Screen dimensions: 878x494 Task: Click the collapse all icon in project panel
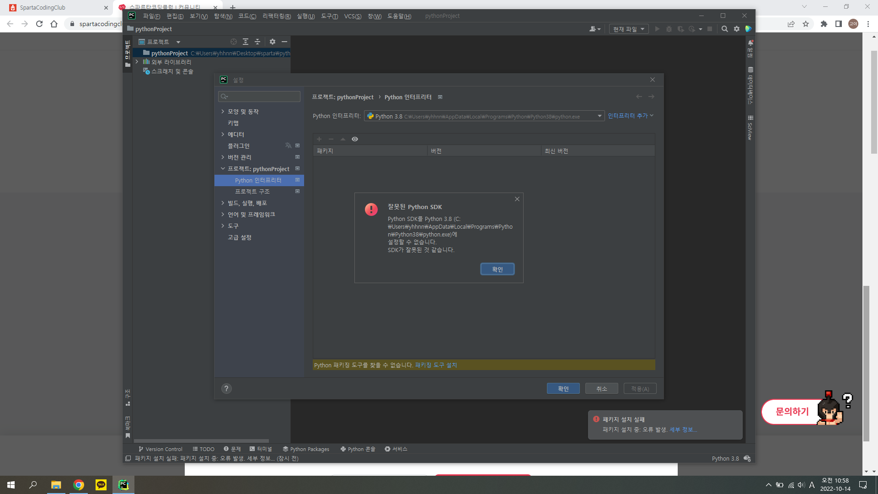(x=257, y=42)
